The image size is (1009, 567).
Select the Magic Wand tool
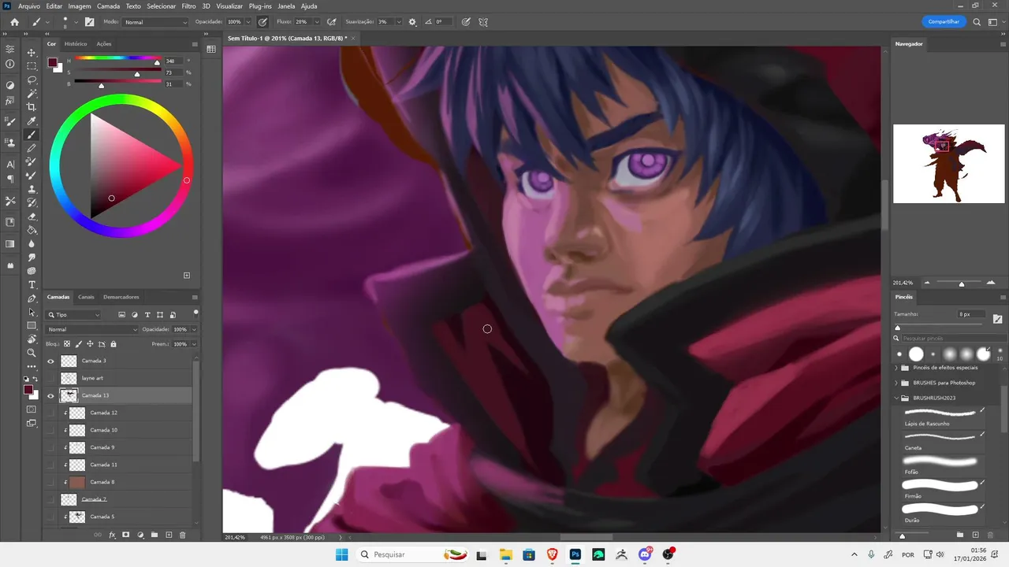tap(32, 93)
